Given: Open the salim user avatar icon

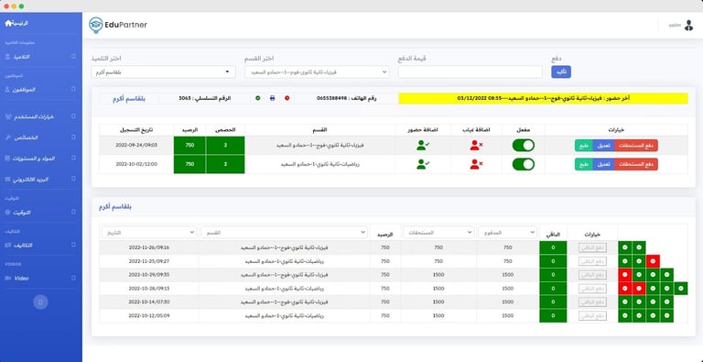Looking at the screenshot, I should 688,26.
